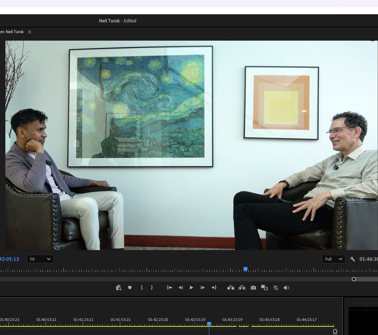The height and width of the screenshot is (335, 378).
Task: Click the zoom scroll bar handle under monitor ruler
Action: pos(354,279)
